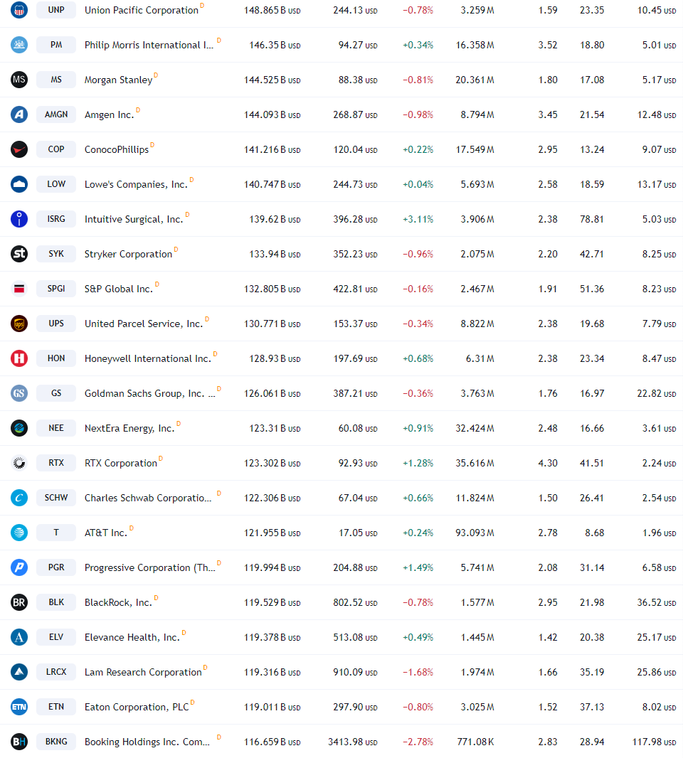Open the Lowe's Companies, Inc. link
Screen dimensions: 683x758
(136, 184)
